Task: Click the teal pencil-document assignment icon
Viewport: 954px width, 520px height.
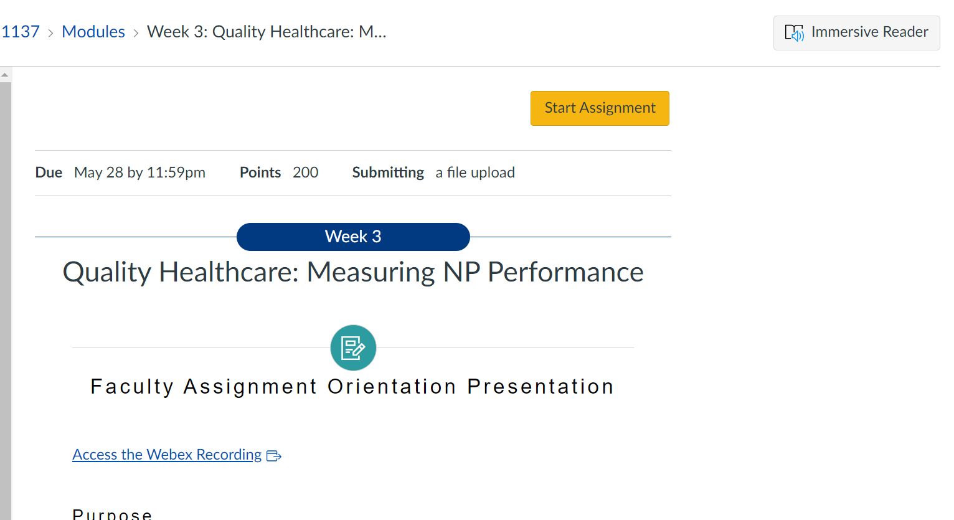Action: click(x=353, y=347)
